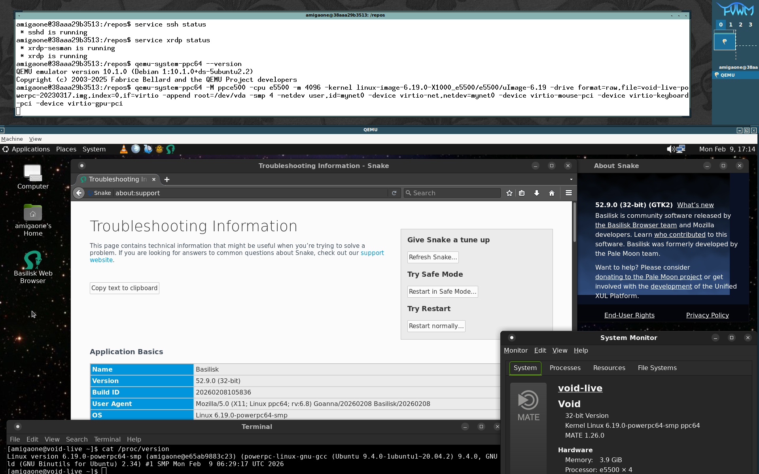The width and height of the screenshot is (759, 474).
Task: Open the QEMU View menu
Action: click(x=35, y=139)
